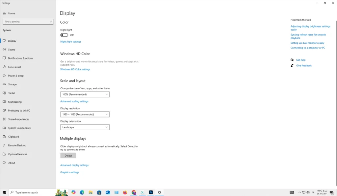Open Advanced display settings link
The width and height of the screenshot is (337, 196).
(x=74, y=165)
